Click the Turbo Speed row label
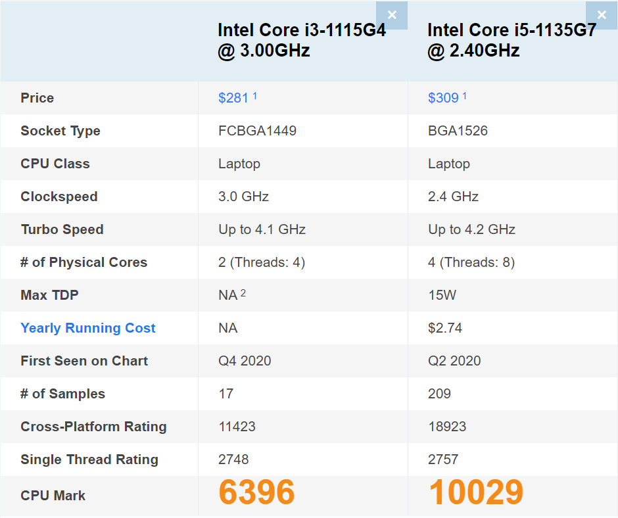 [x=62, y=229]
